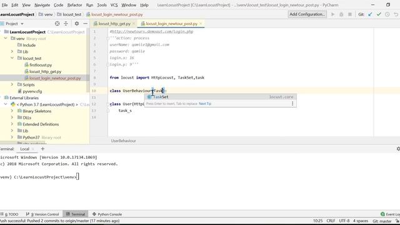This screenshot has width=400, height=225.
Task: Click the Debug bug icon
Action: click(x=341, y=14)
